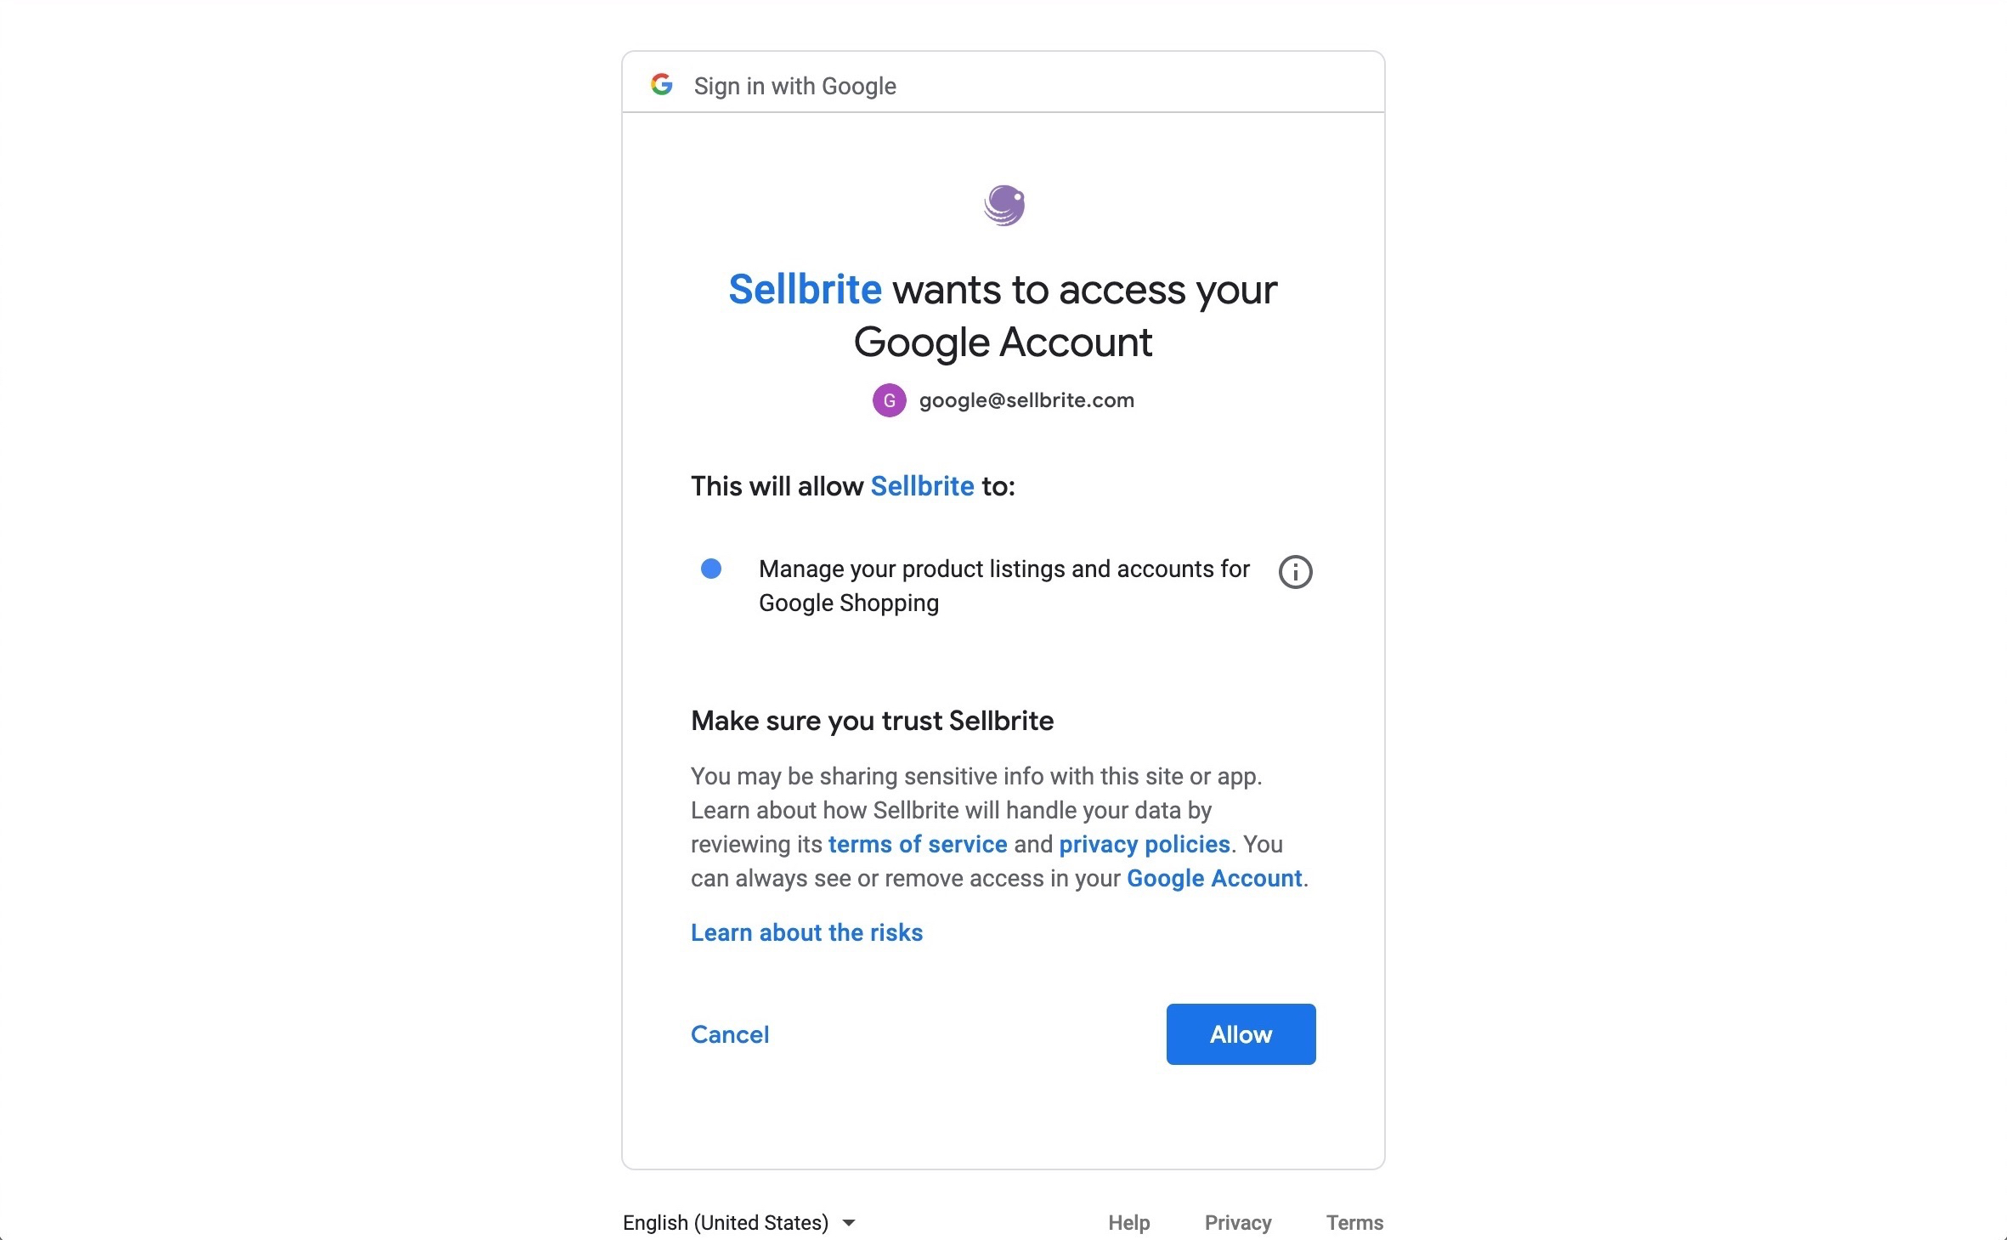
Task: Open the info icon for Shopping permission
Action: (x=1295, y=572)
